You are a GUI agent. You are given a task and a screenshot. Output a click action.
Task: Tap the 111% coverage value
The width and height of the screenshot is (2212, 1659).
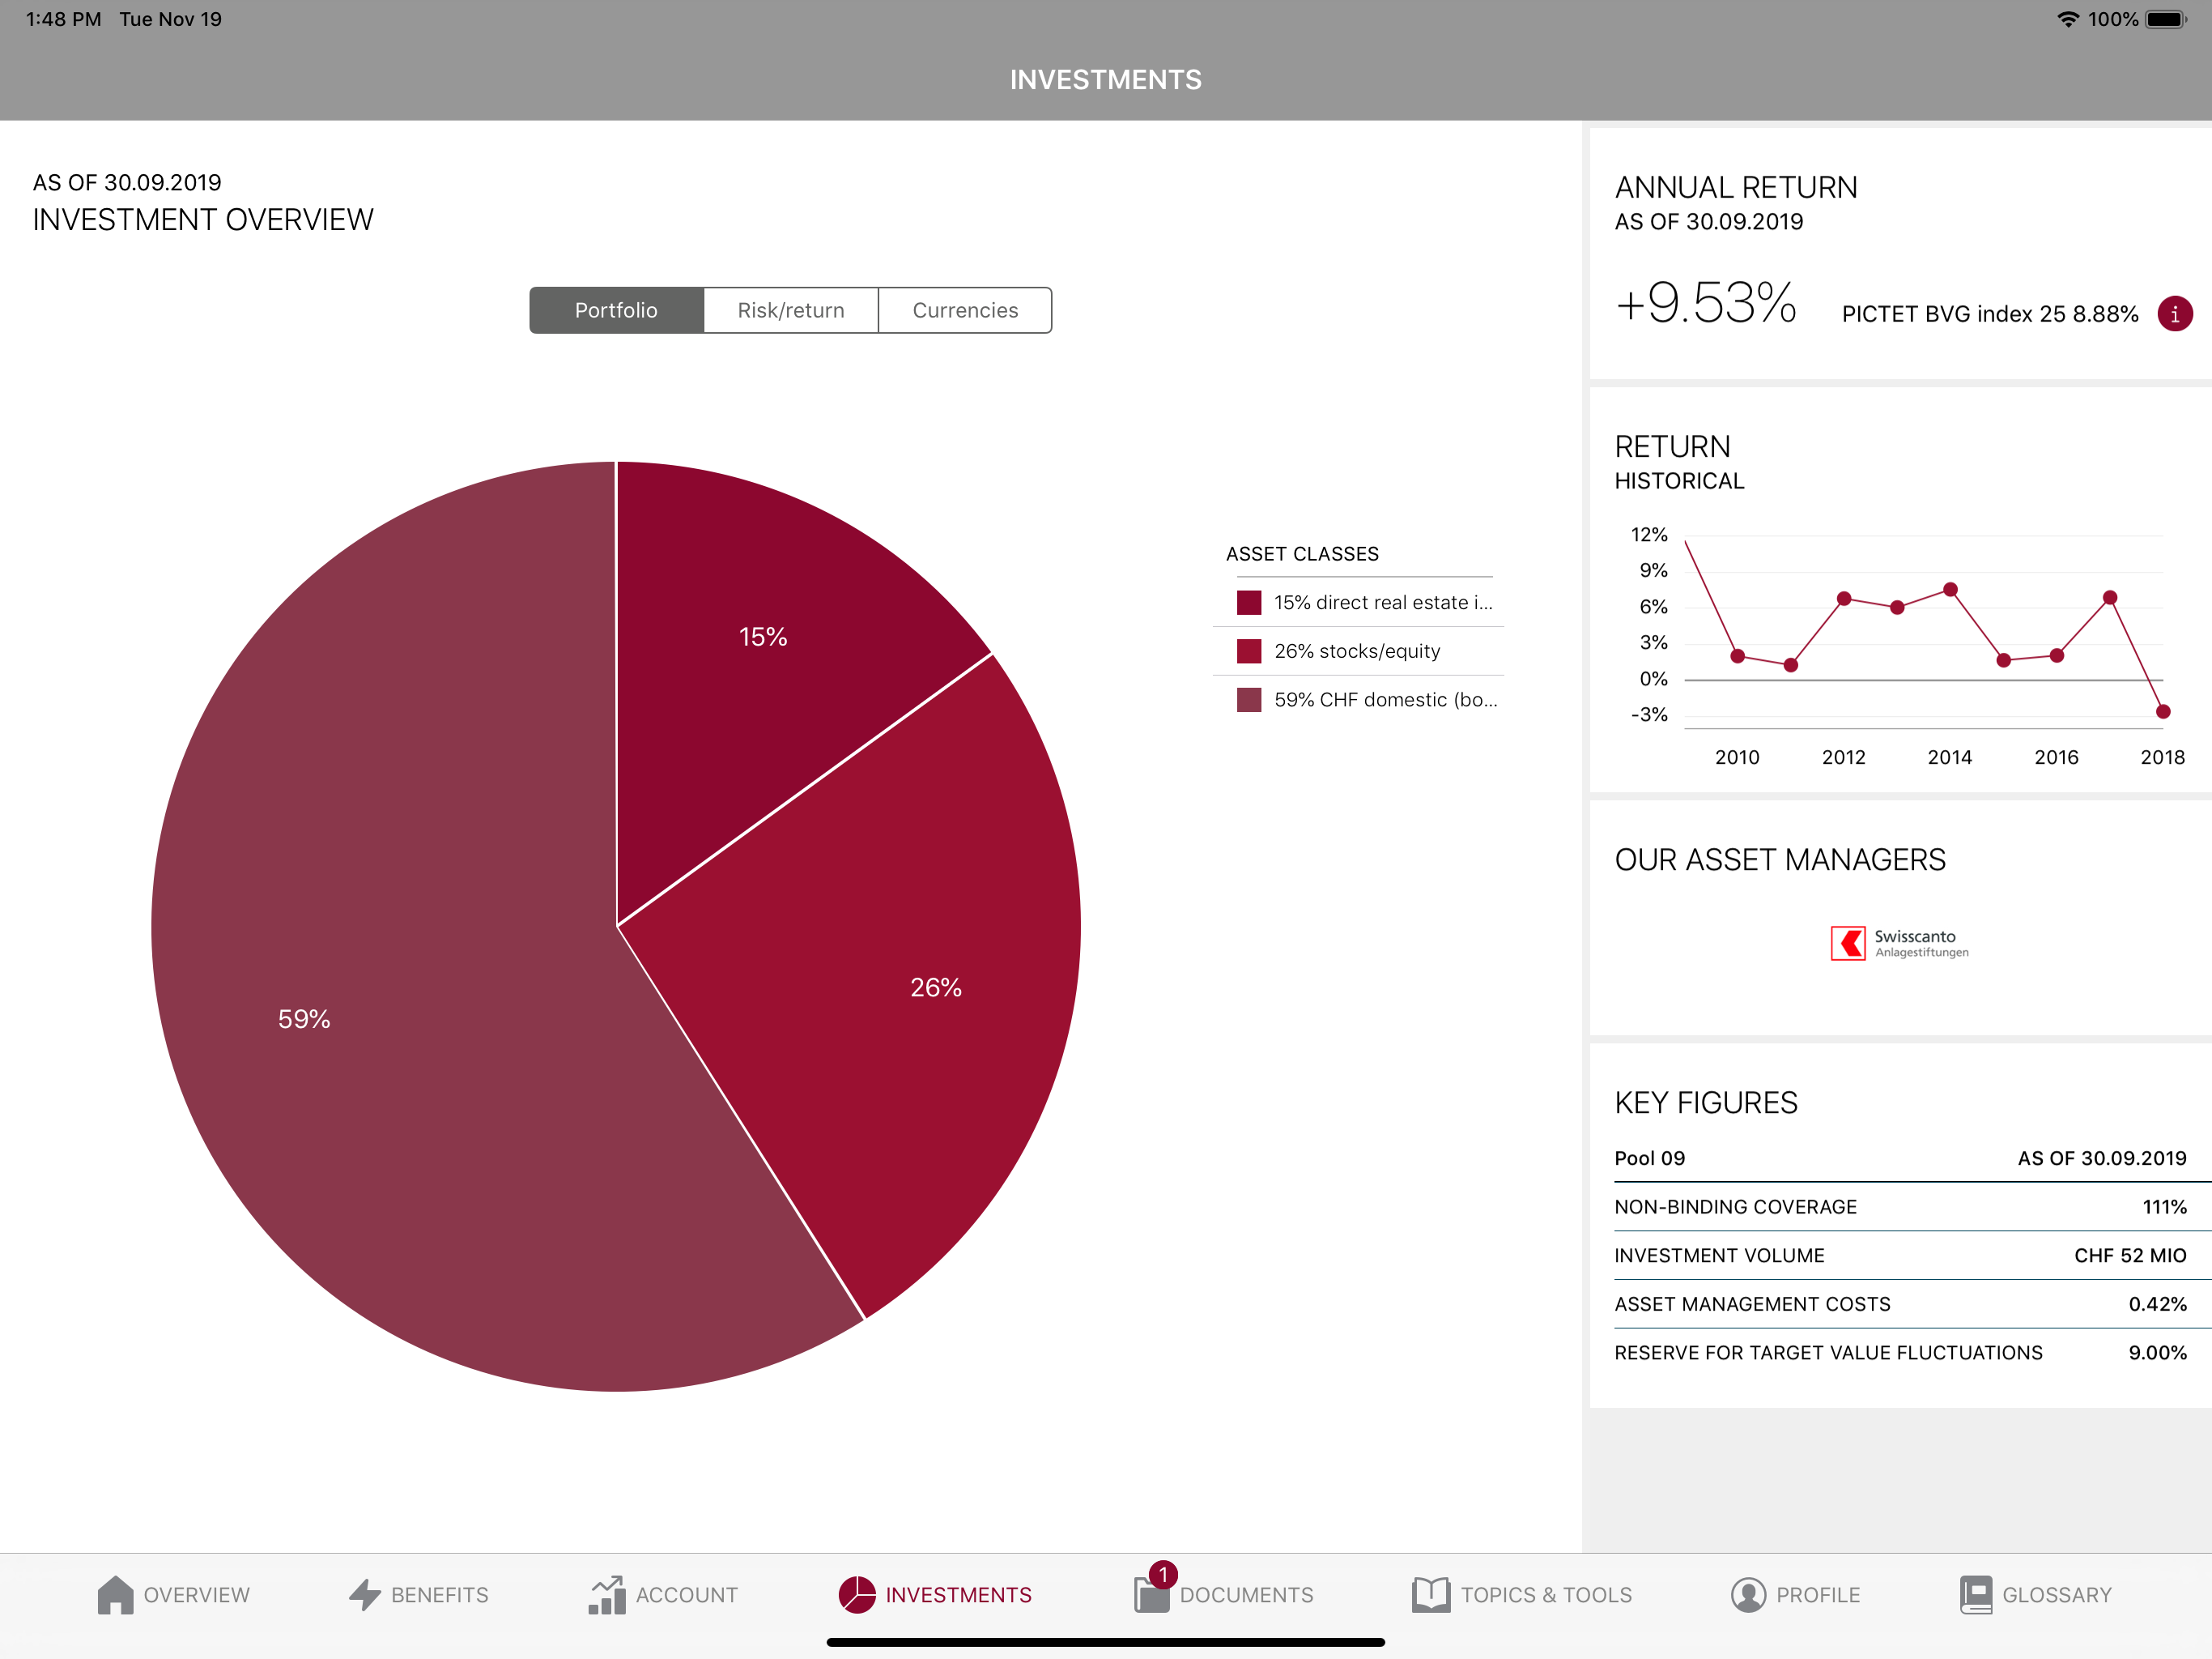[2165, 1207]
